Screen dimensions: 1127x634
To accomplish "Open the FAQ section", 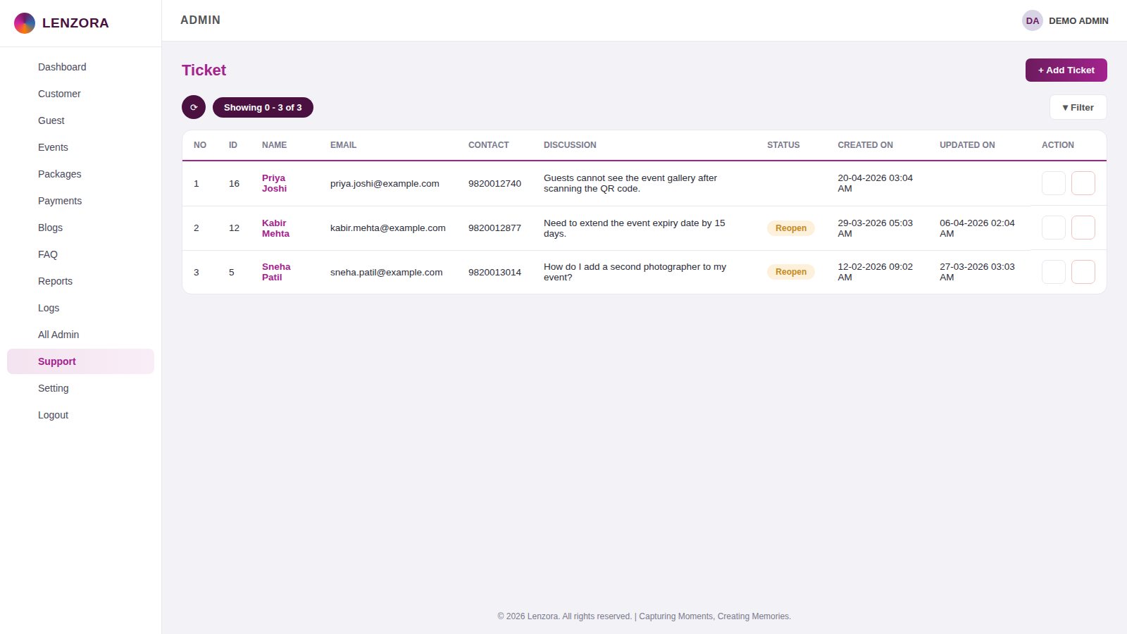I will point(80,254).
